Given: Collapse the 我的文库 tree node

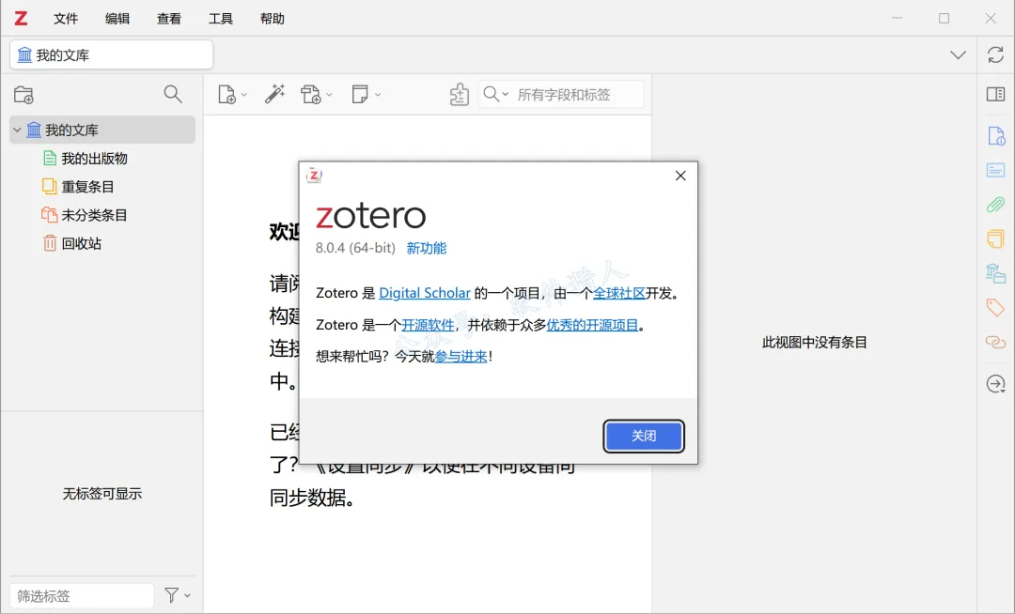Looking at the screenshot, I should pyautogui.click(x=18, y=130).
